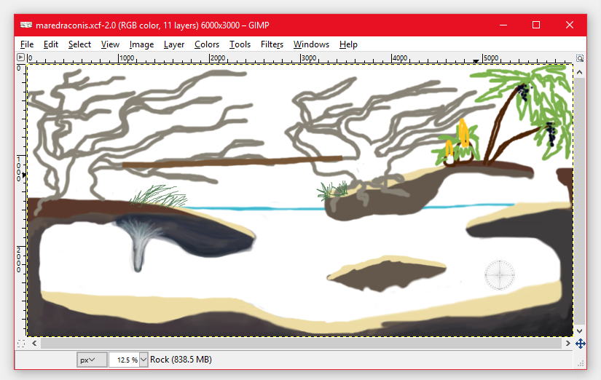Click the window resize grip in status bar
601x380 pixels.
(x=581, y=363)
